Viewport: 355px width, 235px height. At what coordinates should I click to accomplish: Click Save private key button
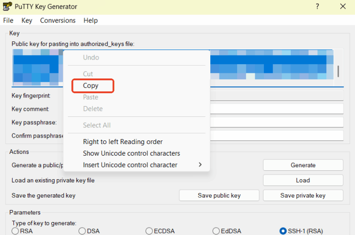point(303,195)
